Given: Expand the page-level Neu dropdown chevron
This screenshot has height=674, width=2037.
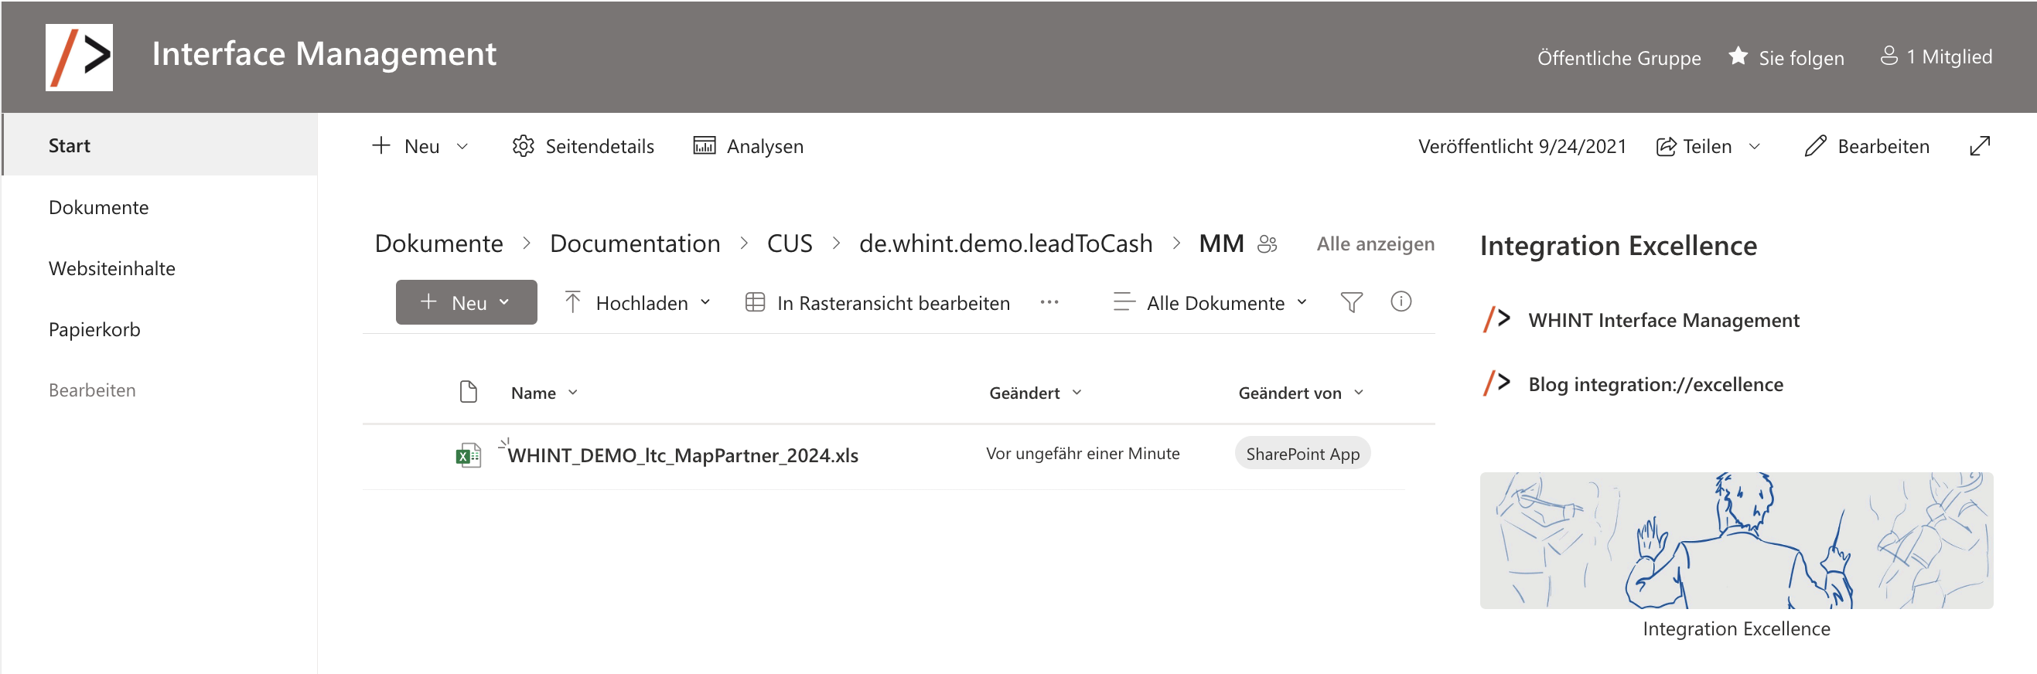Looking at the screenshot, I should tap(462, 146).
